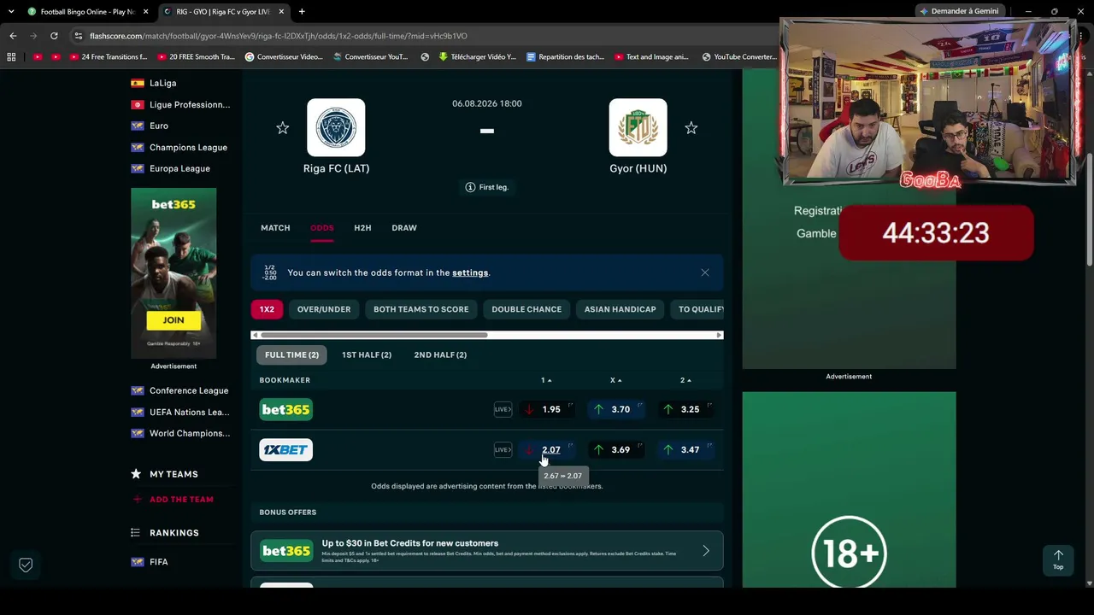The image size is (1094, 615).
Task: Sort bookmakers by column X odds
Action: pyautogui.click(x=615, y=380)
